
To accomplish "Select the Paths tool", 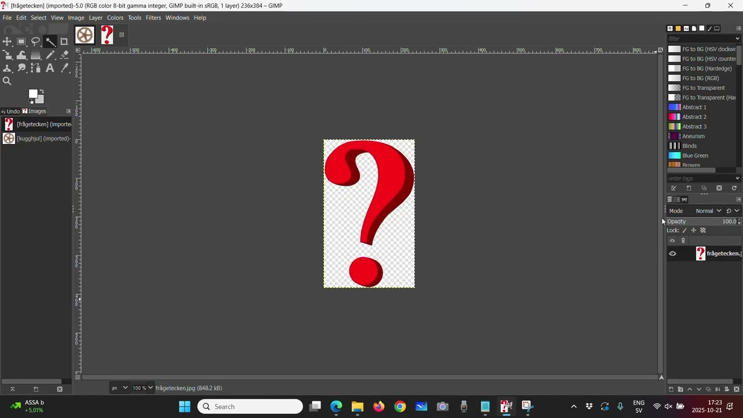I will coord(36,69).
